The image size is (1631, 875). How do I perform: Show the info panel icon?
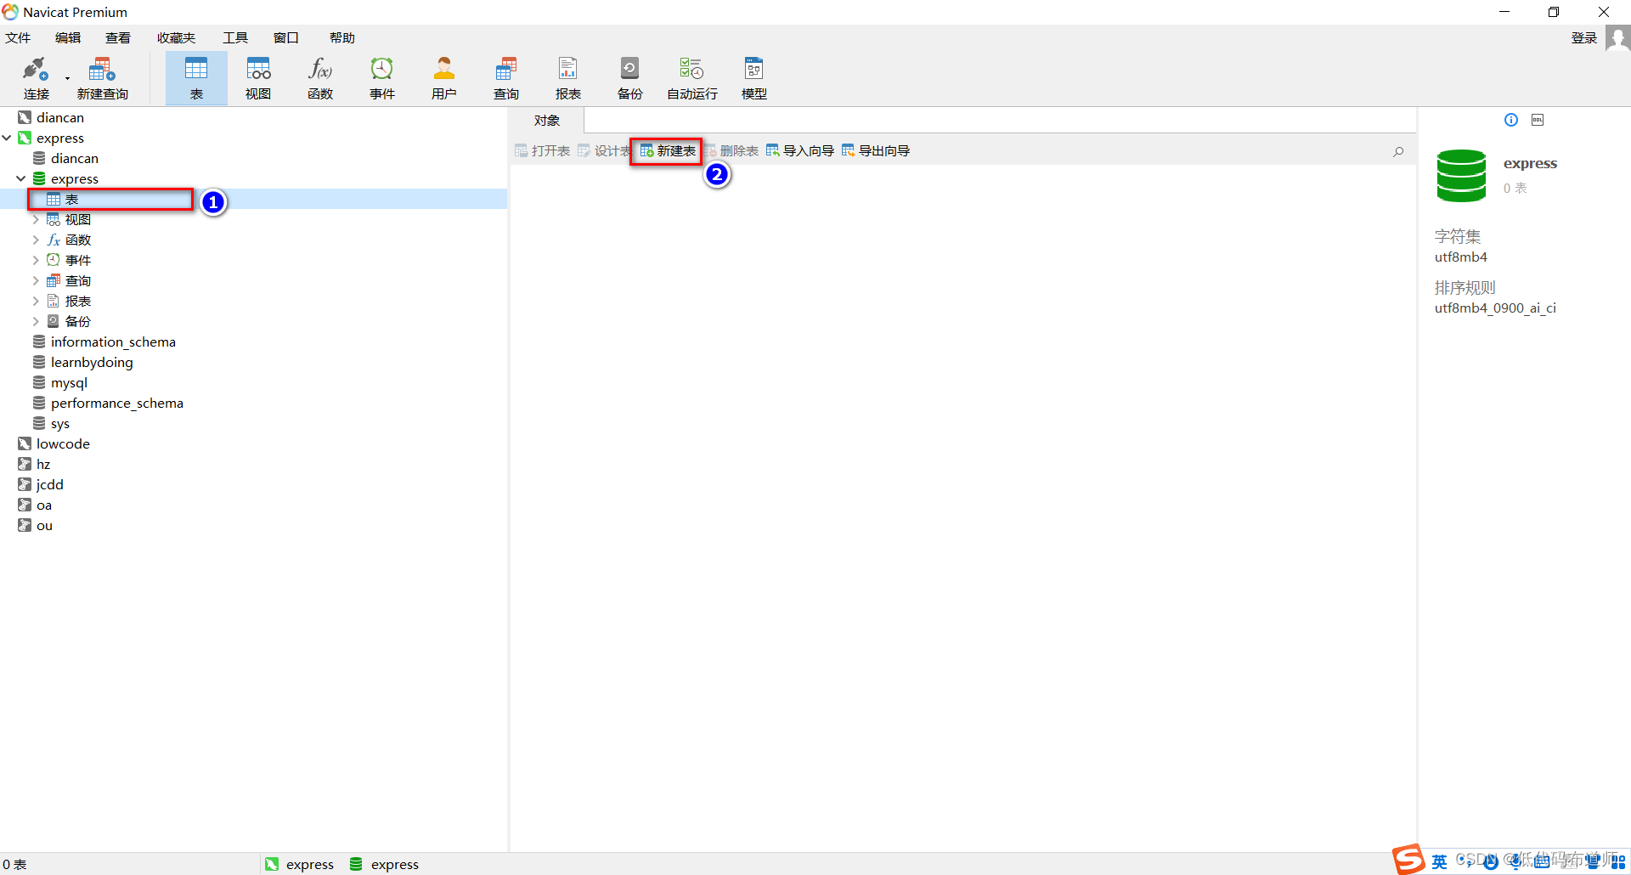[x=1511, y=120]
